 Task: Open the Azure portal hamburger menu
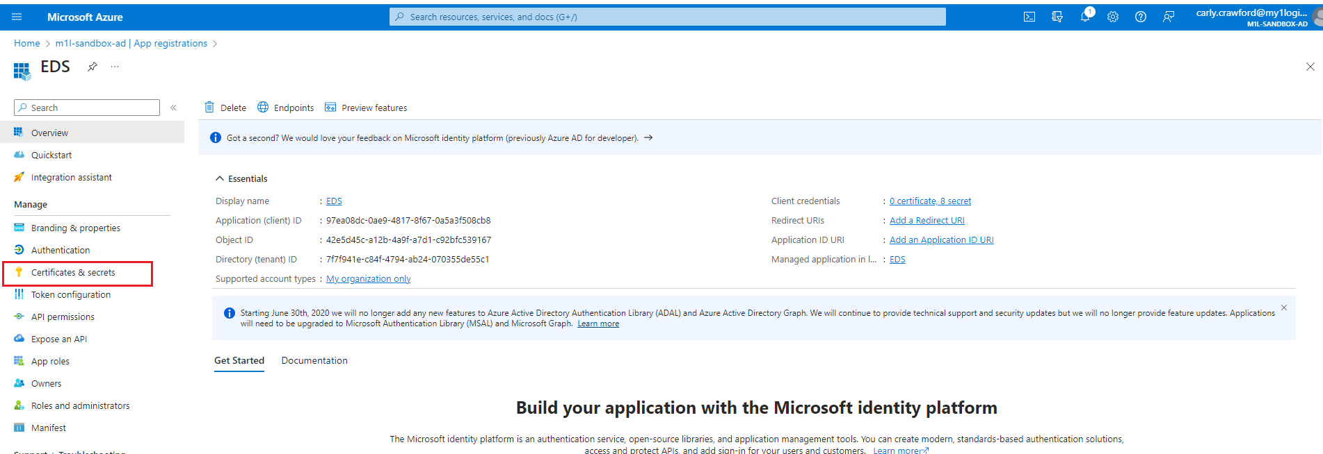(17, 17)
